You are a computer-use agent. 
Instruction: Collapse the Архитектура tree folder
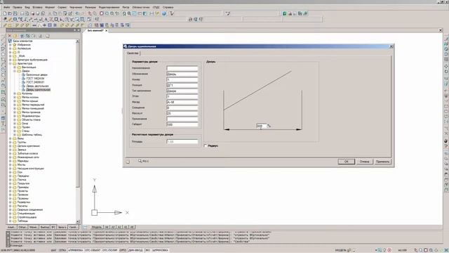click(x=11, y=63)
